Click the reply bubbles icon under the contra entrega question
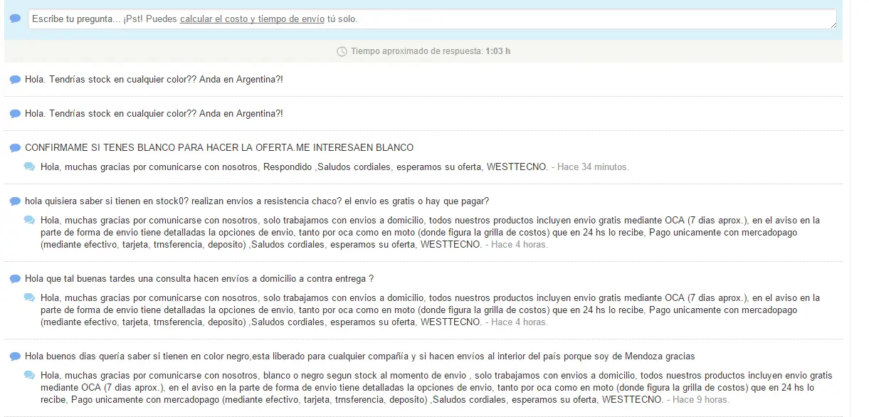Image resolution: width=869 pixels, height=417 pixels. pos(29,297)
